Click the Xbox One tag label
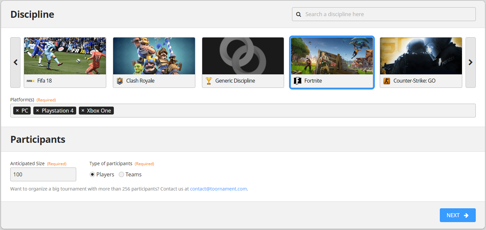 (99, 111)
